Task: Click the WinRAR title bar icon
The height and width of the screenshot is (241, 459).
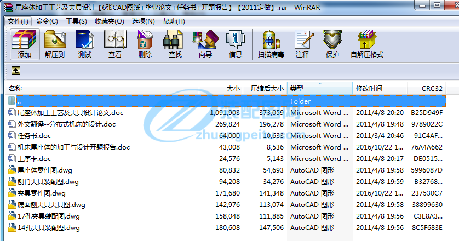Action: click(8, 7)
